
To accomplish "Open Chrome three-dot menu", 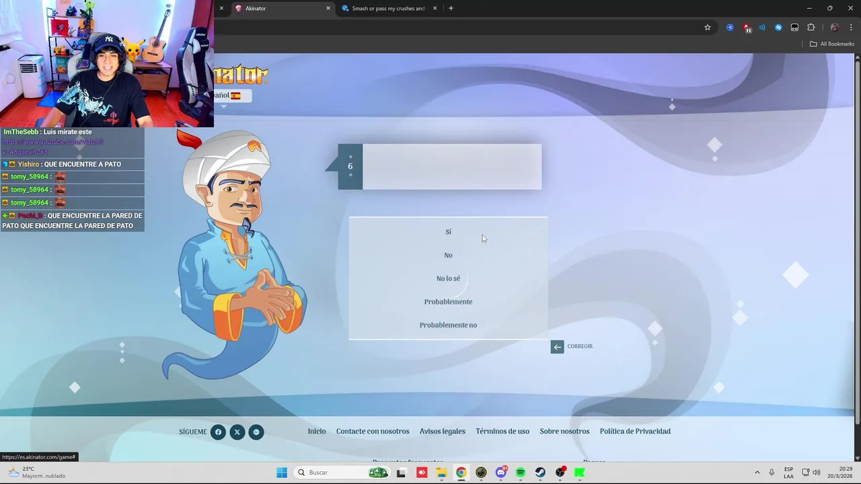I will click(851, 28).
